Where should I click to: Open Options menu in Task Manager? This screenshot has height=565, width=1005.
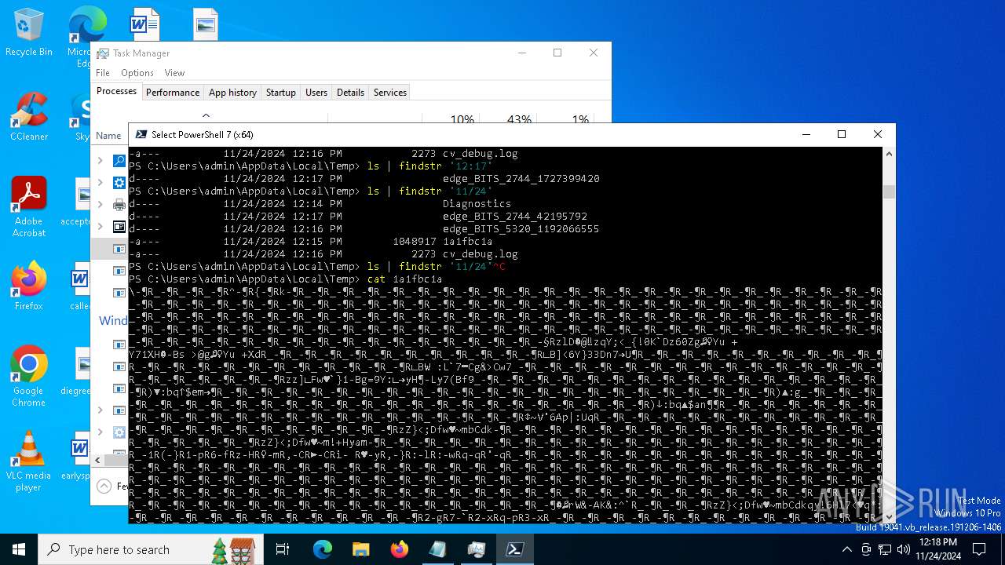(137, 73)
